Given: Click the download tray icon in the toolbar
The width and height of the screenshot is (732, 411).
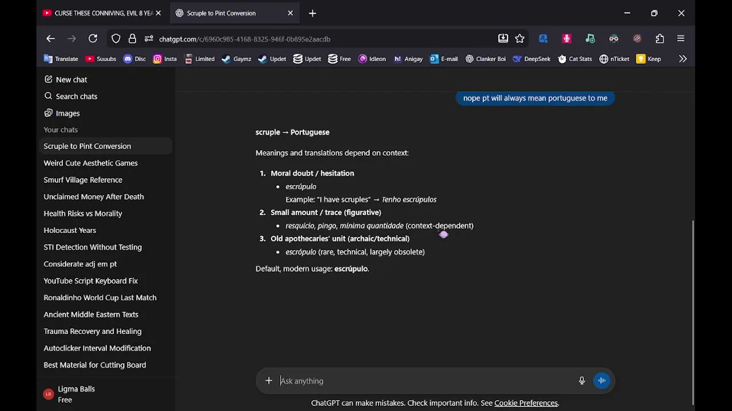Looking at the screenshot, I should pyautogui.click(x=503, y=39).
